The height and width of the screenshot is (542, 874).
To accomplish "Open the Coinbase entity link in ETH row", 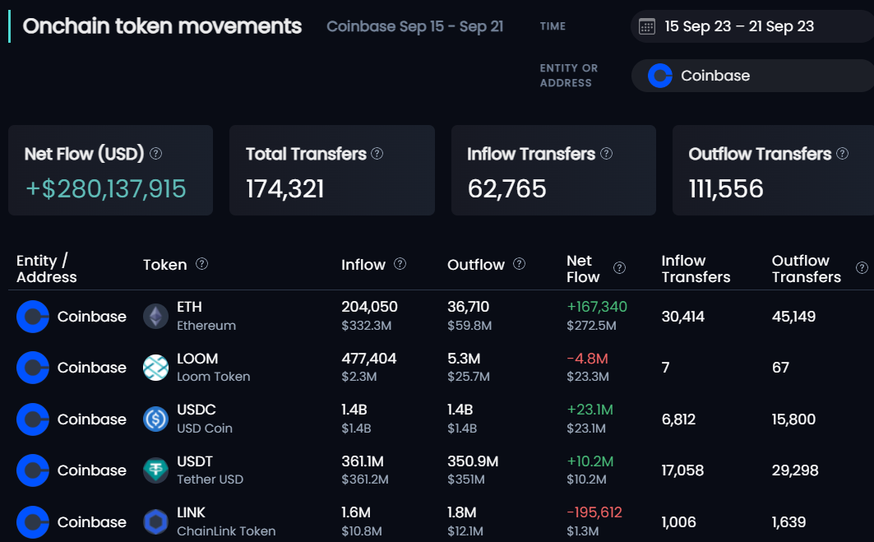I will (92, 317).
